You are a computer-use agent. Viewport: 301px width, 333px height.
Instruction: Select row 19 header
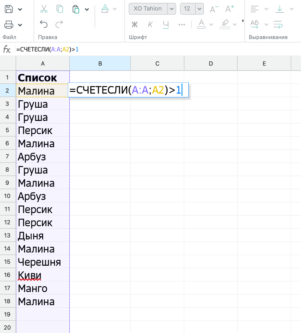pyautogui.click(x=8, y=314)
